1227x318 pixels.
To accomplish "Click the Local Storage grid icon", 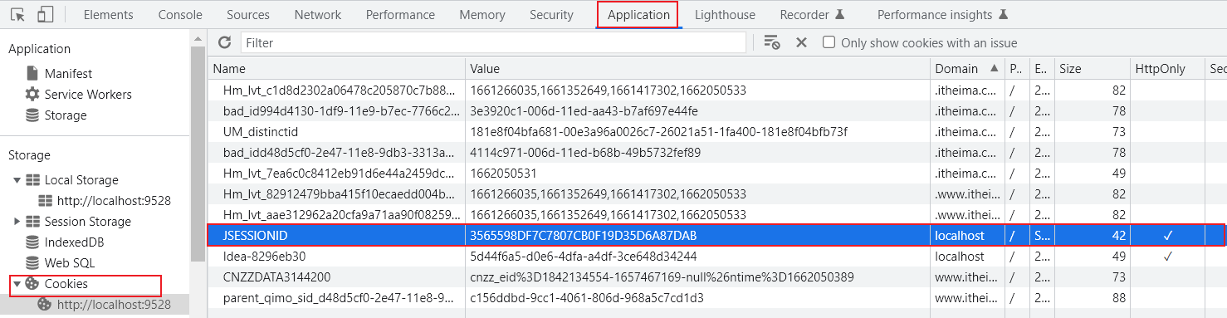I will tap(34, 180).
